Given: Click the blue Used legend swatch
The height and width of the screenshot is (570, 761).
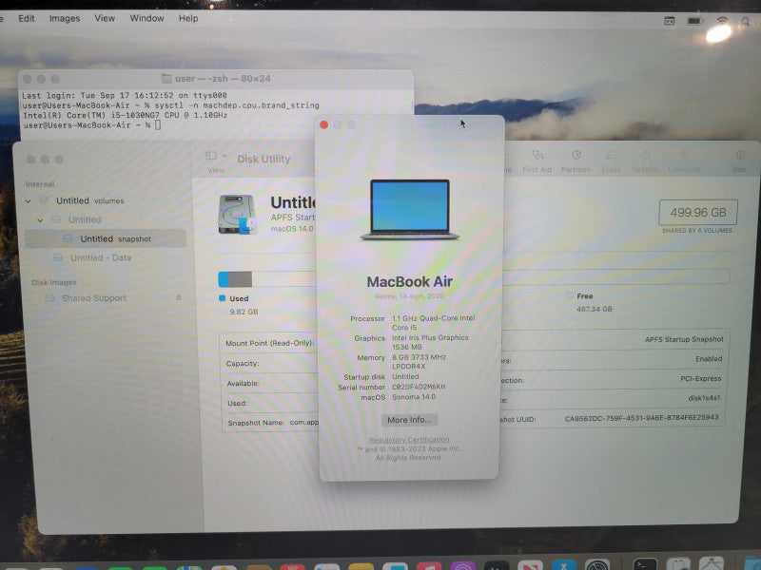Looking at the screenshot, I should coord(223,298).
